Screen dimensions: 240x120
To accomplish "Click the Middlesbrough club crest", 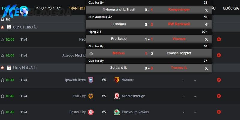I will 117,96.
